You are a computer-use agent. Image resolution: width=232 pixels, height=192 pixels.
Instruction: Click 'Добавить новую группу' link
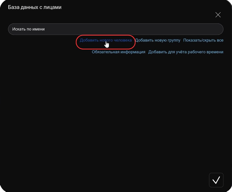158,40
